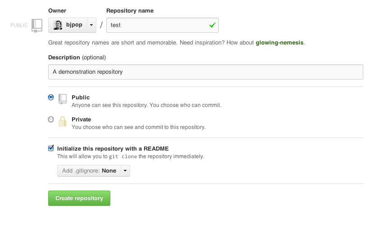Toggle Initialize this repository with a README
Image resolution: width=380 pixels, height=227 pixels.
pos(51,148)
